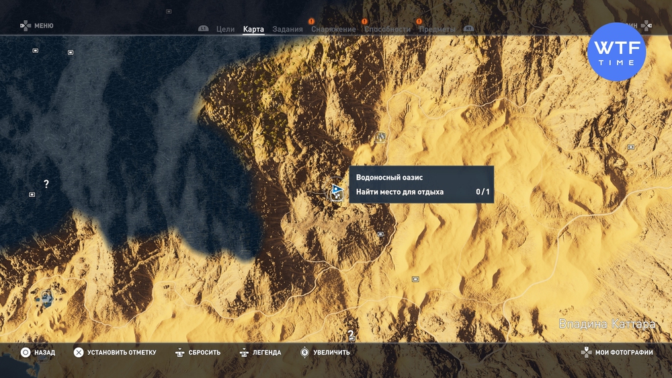Go to the Способности tab
The image size is (672, 378).
click(x=387, y=30)
